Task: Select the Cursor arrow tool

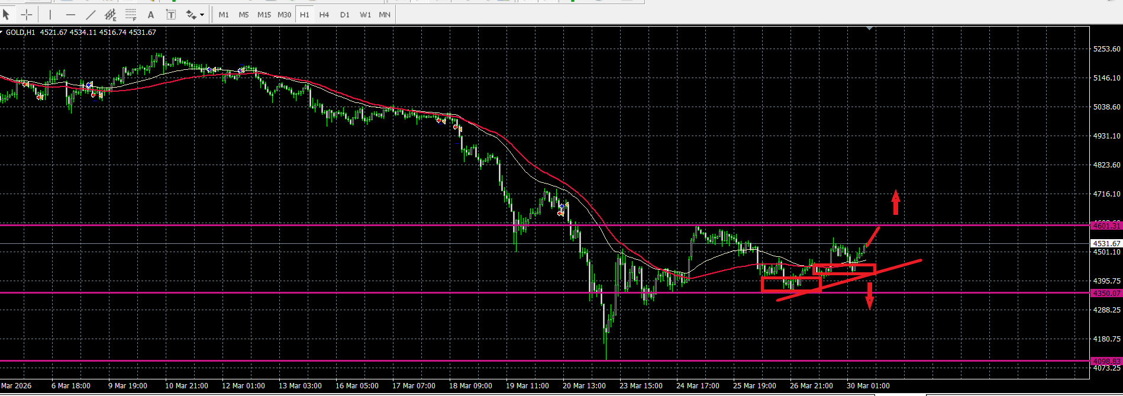Action: click(x=7, y=15)
